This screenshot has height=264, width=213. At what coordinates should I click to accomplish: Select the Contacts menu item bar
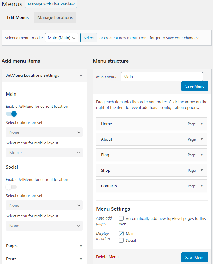(x=152, y=186)
